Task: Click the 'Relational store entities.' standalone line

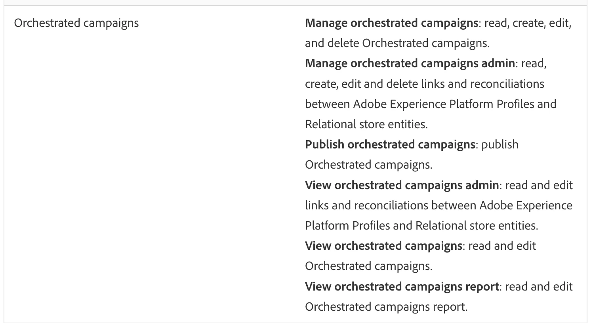Action: click(x=366, y=124)
